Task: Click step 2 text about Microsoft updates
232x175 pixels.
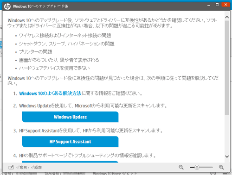Action: tap(93, 106)
